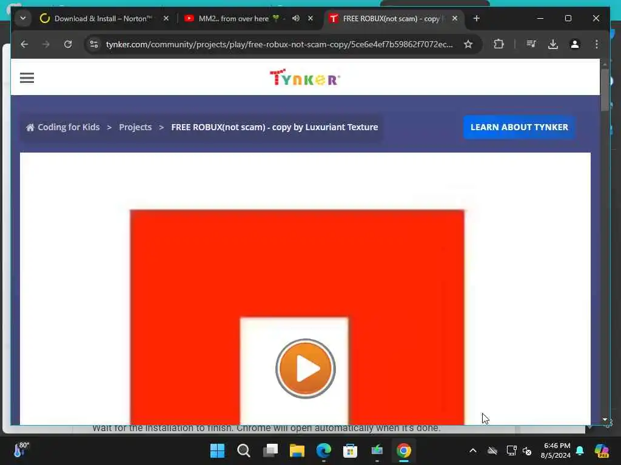Go forward in browser history
Image resolution: width=621 pixels, height=465 pixels.
46,44
